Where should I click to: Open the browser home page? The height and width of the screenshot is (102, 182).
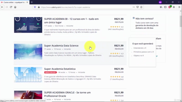(15, 7)
